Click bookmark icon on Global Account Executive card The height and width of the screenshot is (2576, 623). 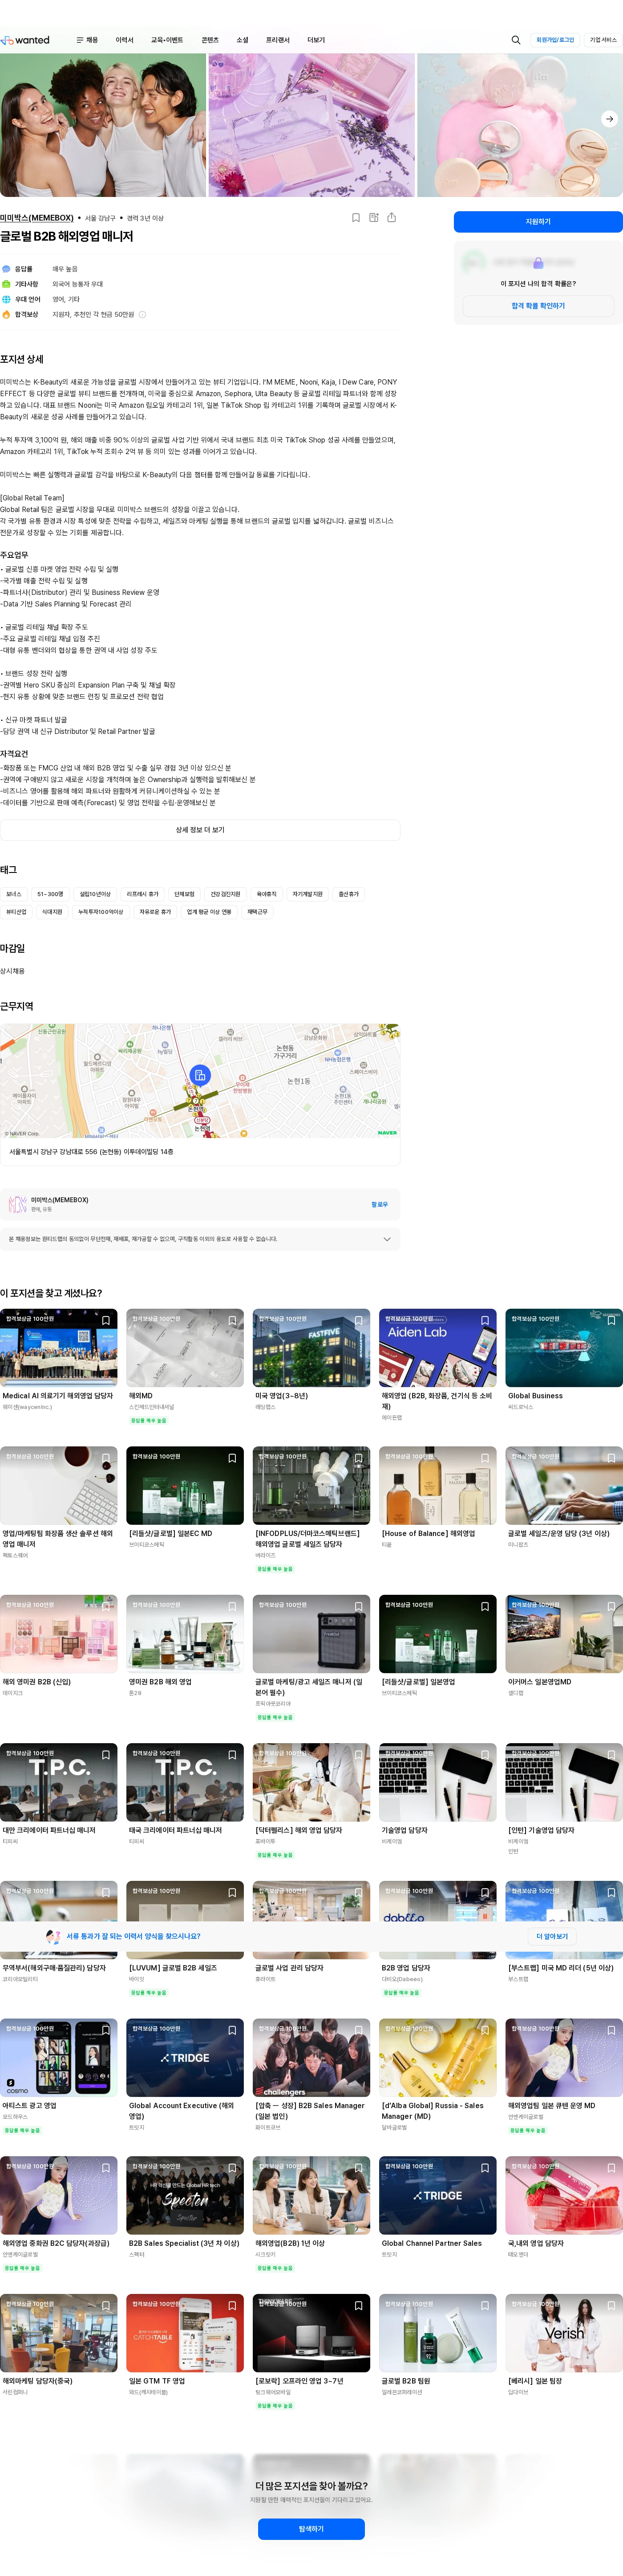point(233,2030)
